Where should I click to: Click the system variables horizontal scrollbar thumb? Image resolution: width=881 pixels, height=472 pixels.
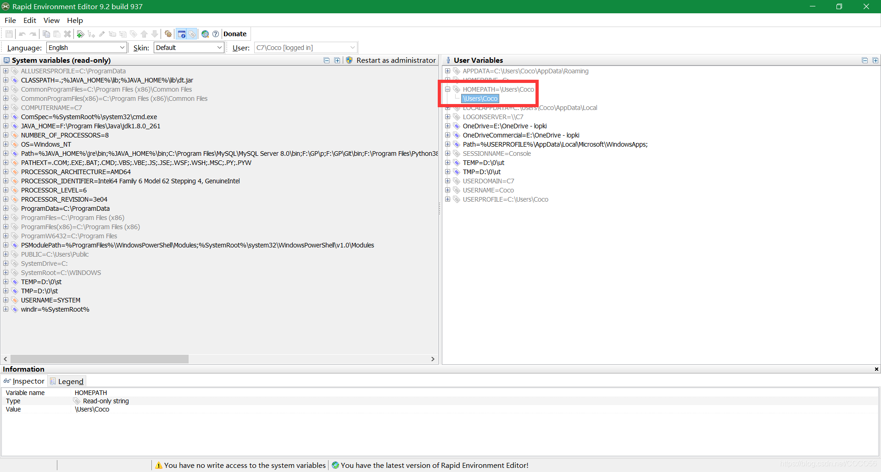coord(99,359)
